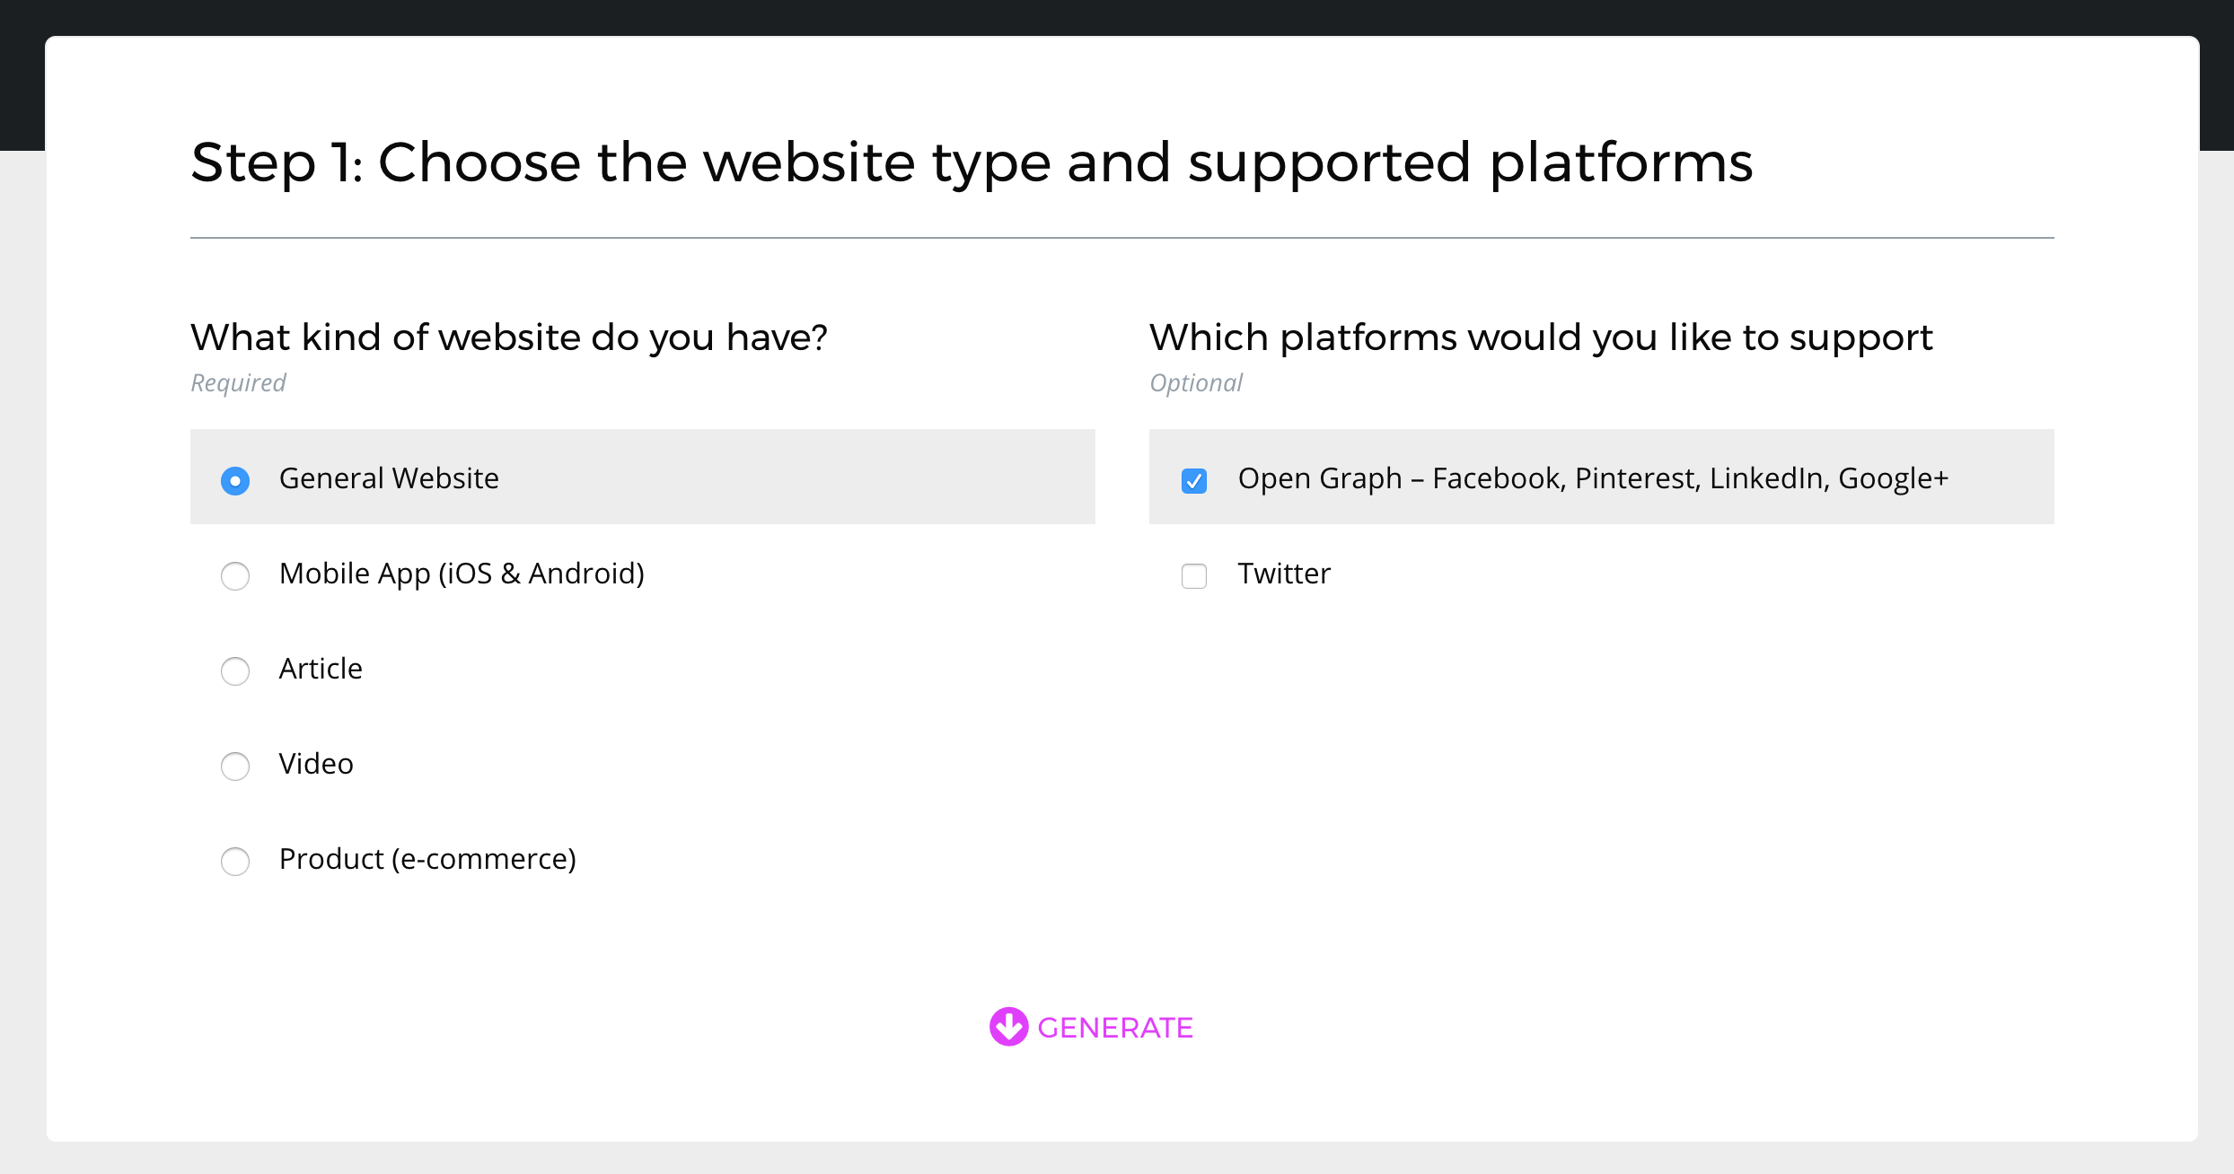The image size is (2234, 1174).
Task: Click the 'General Website' option label
Action: click(389, 478)
